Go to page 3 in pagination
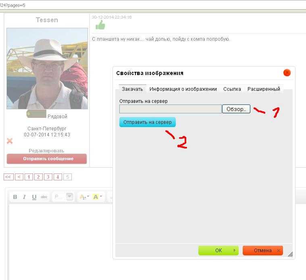Image resolution: width=306 pixels, height=280 pixels. pos(48,177)
